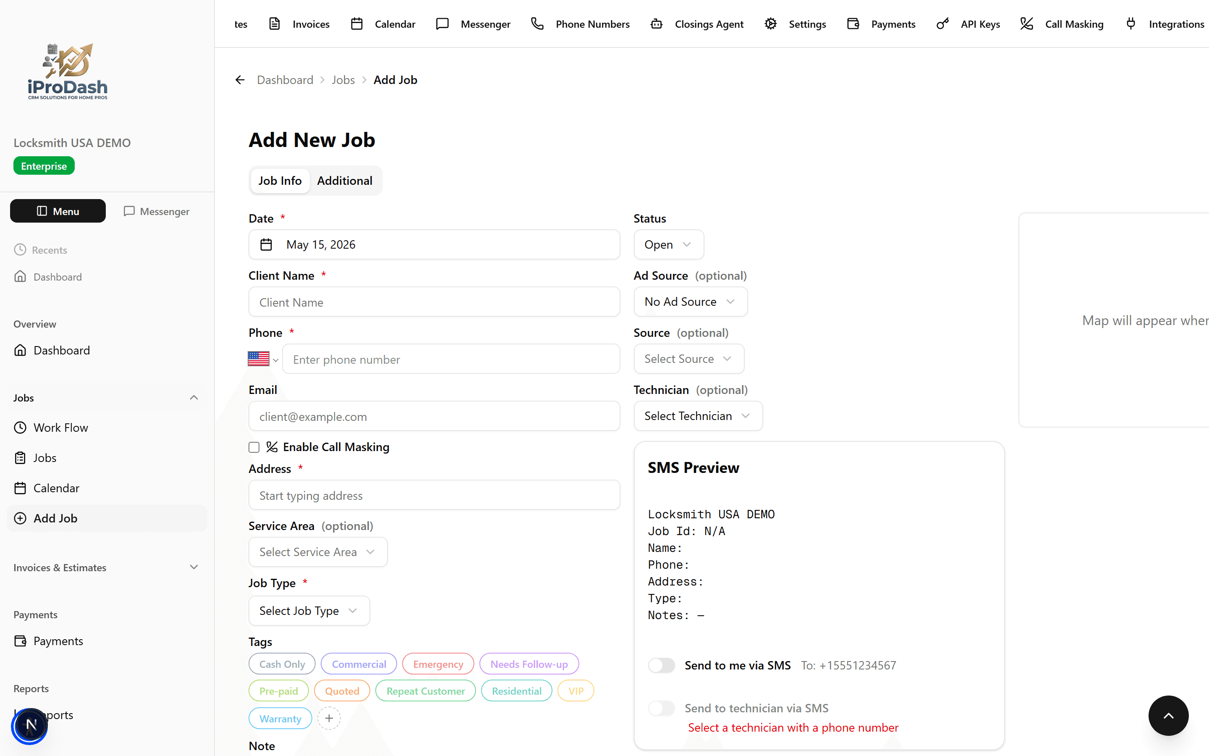Open the Select Source dropdown
The image size is (1209, 756).
pyautogui.click(x=689, y=359)
